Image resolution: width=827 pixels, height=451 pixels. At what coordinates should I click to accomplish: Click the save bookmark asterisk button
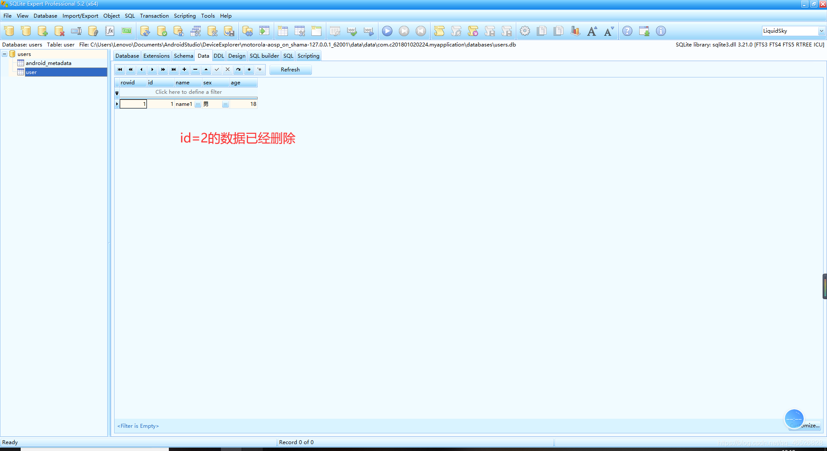(x=249, y=70)
